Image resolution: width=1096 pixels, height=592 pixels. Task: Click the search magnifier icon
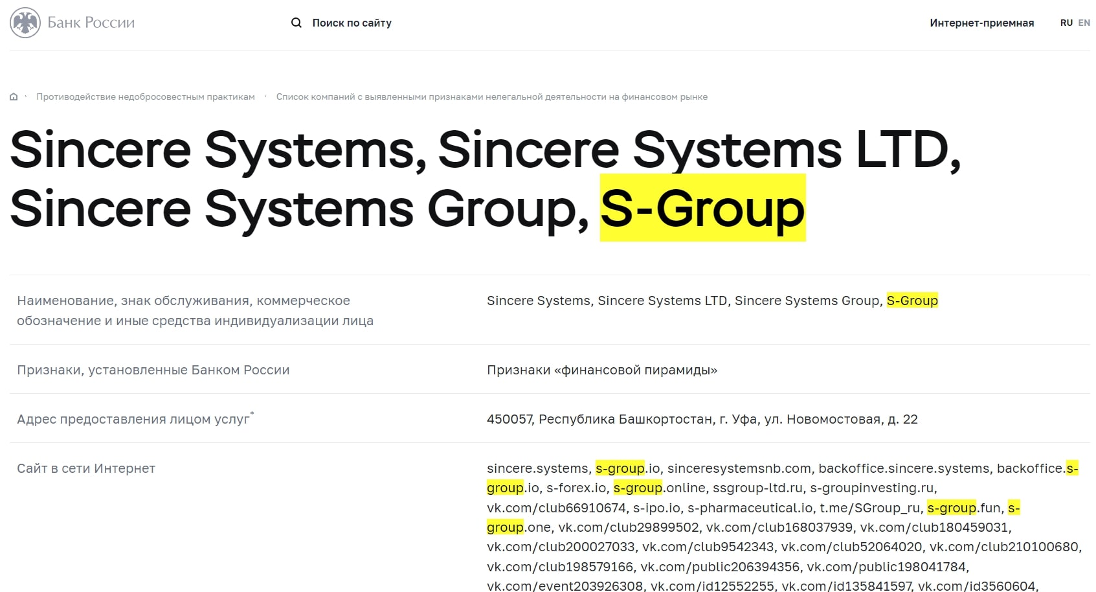point(296,23)
